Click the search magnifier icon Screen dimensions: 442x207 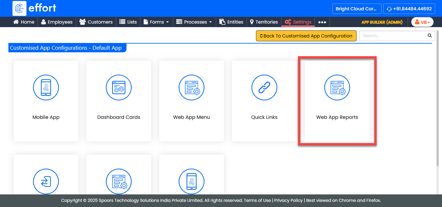430,36
